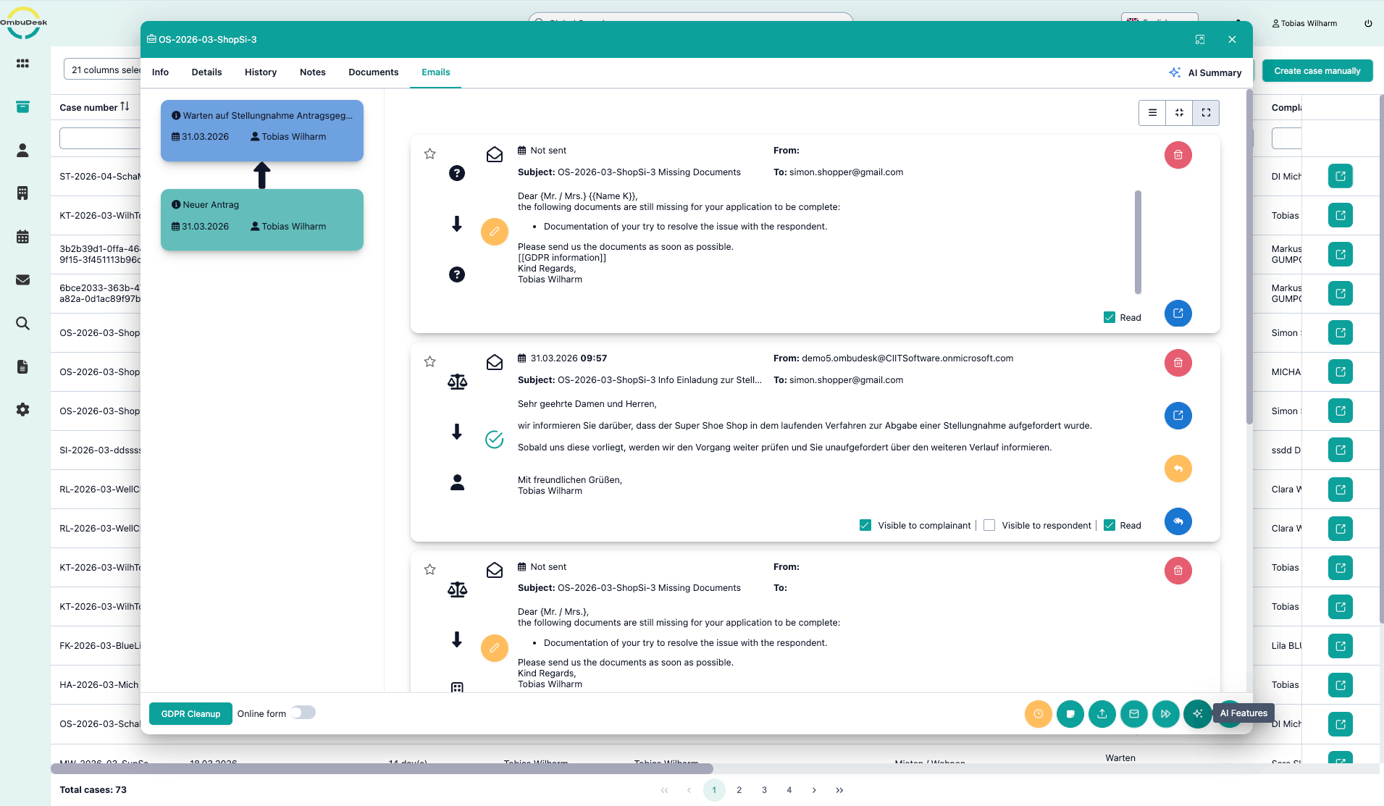This screenshot has width=1384, height=806.
Task: Switch to the Documents tab
Action: [x=373, y=72]
